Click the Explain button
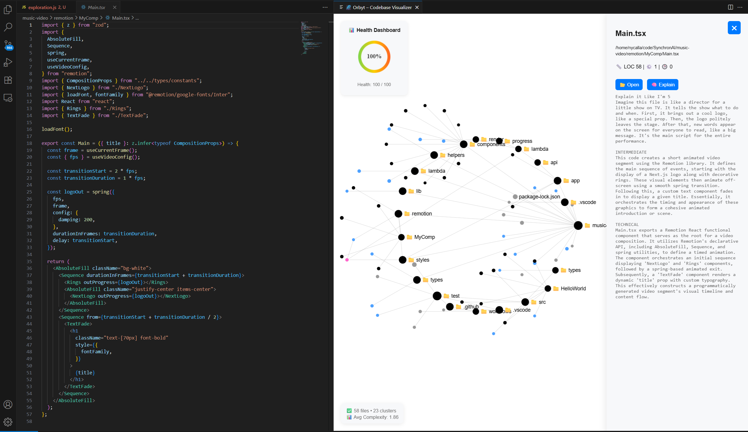This screenshot has height=432, width=748. [662, 85]
